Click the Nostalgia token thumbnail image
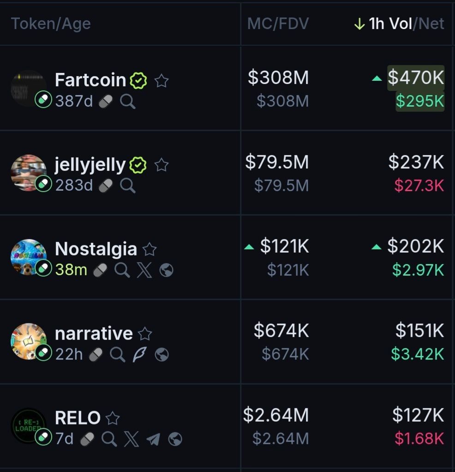The width and height of the screenshot is (455, 472). [x=27, y=256]
